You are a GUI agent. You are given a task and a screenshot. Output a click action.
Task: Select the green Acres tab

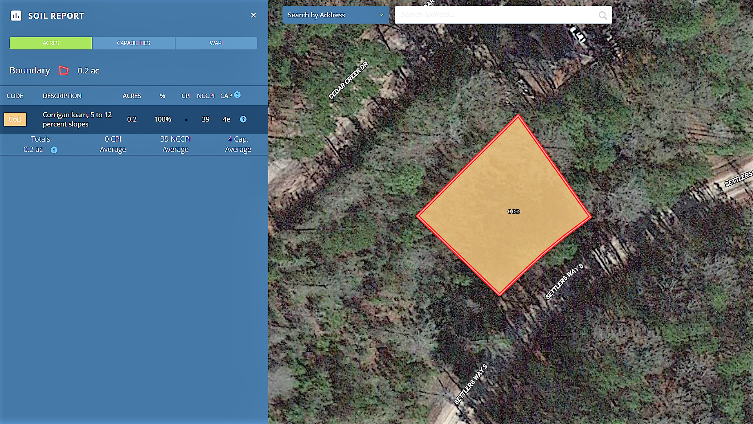tap(51, 43)
